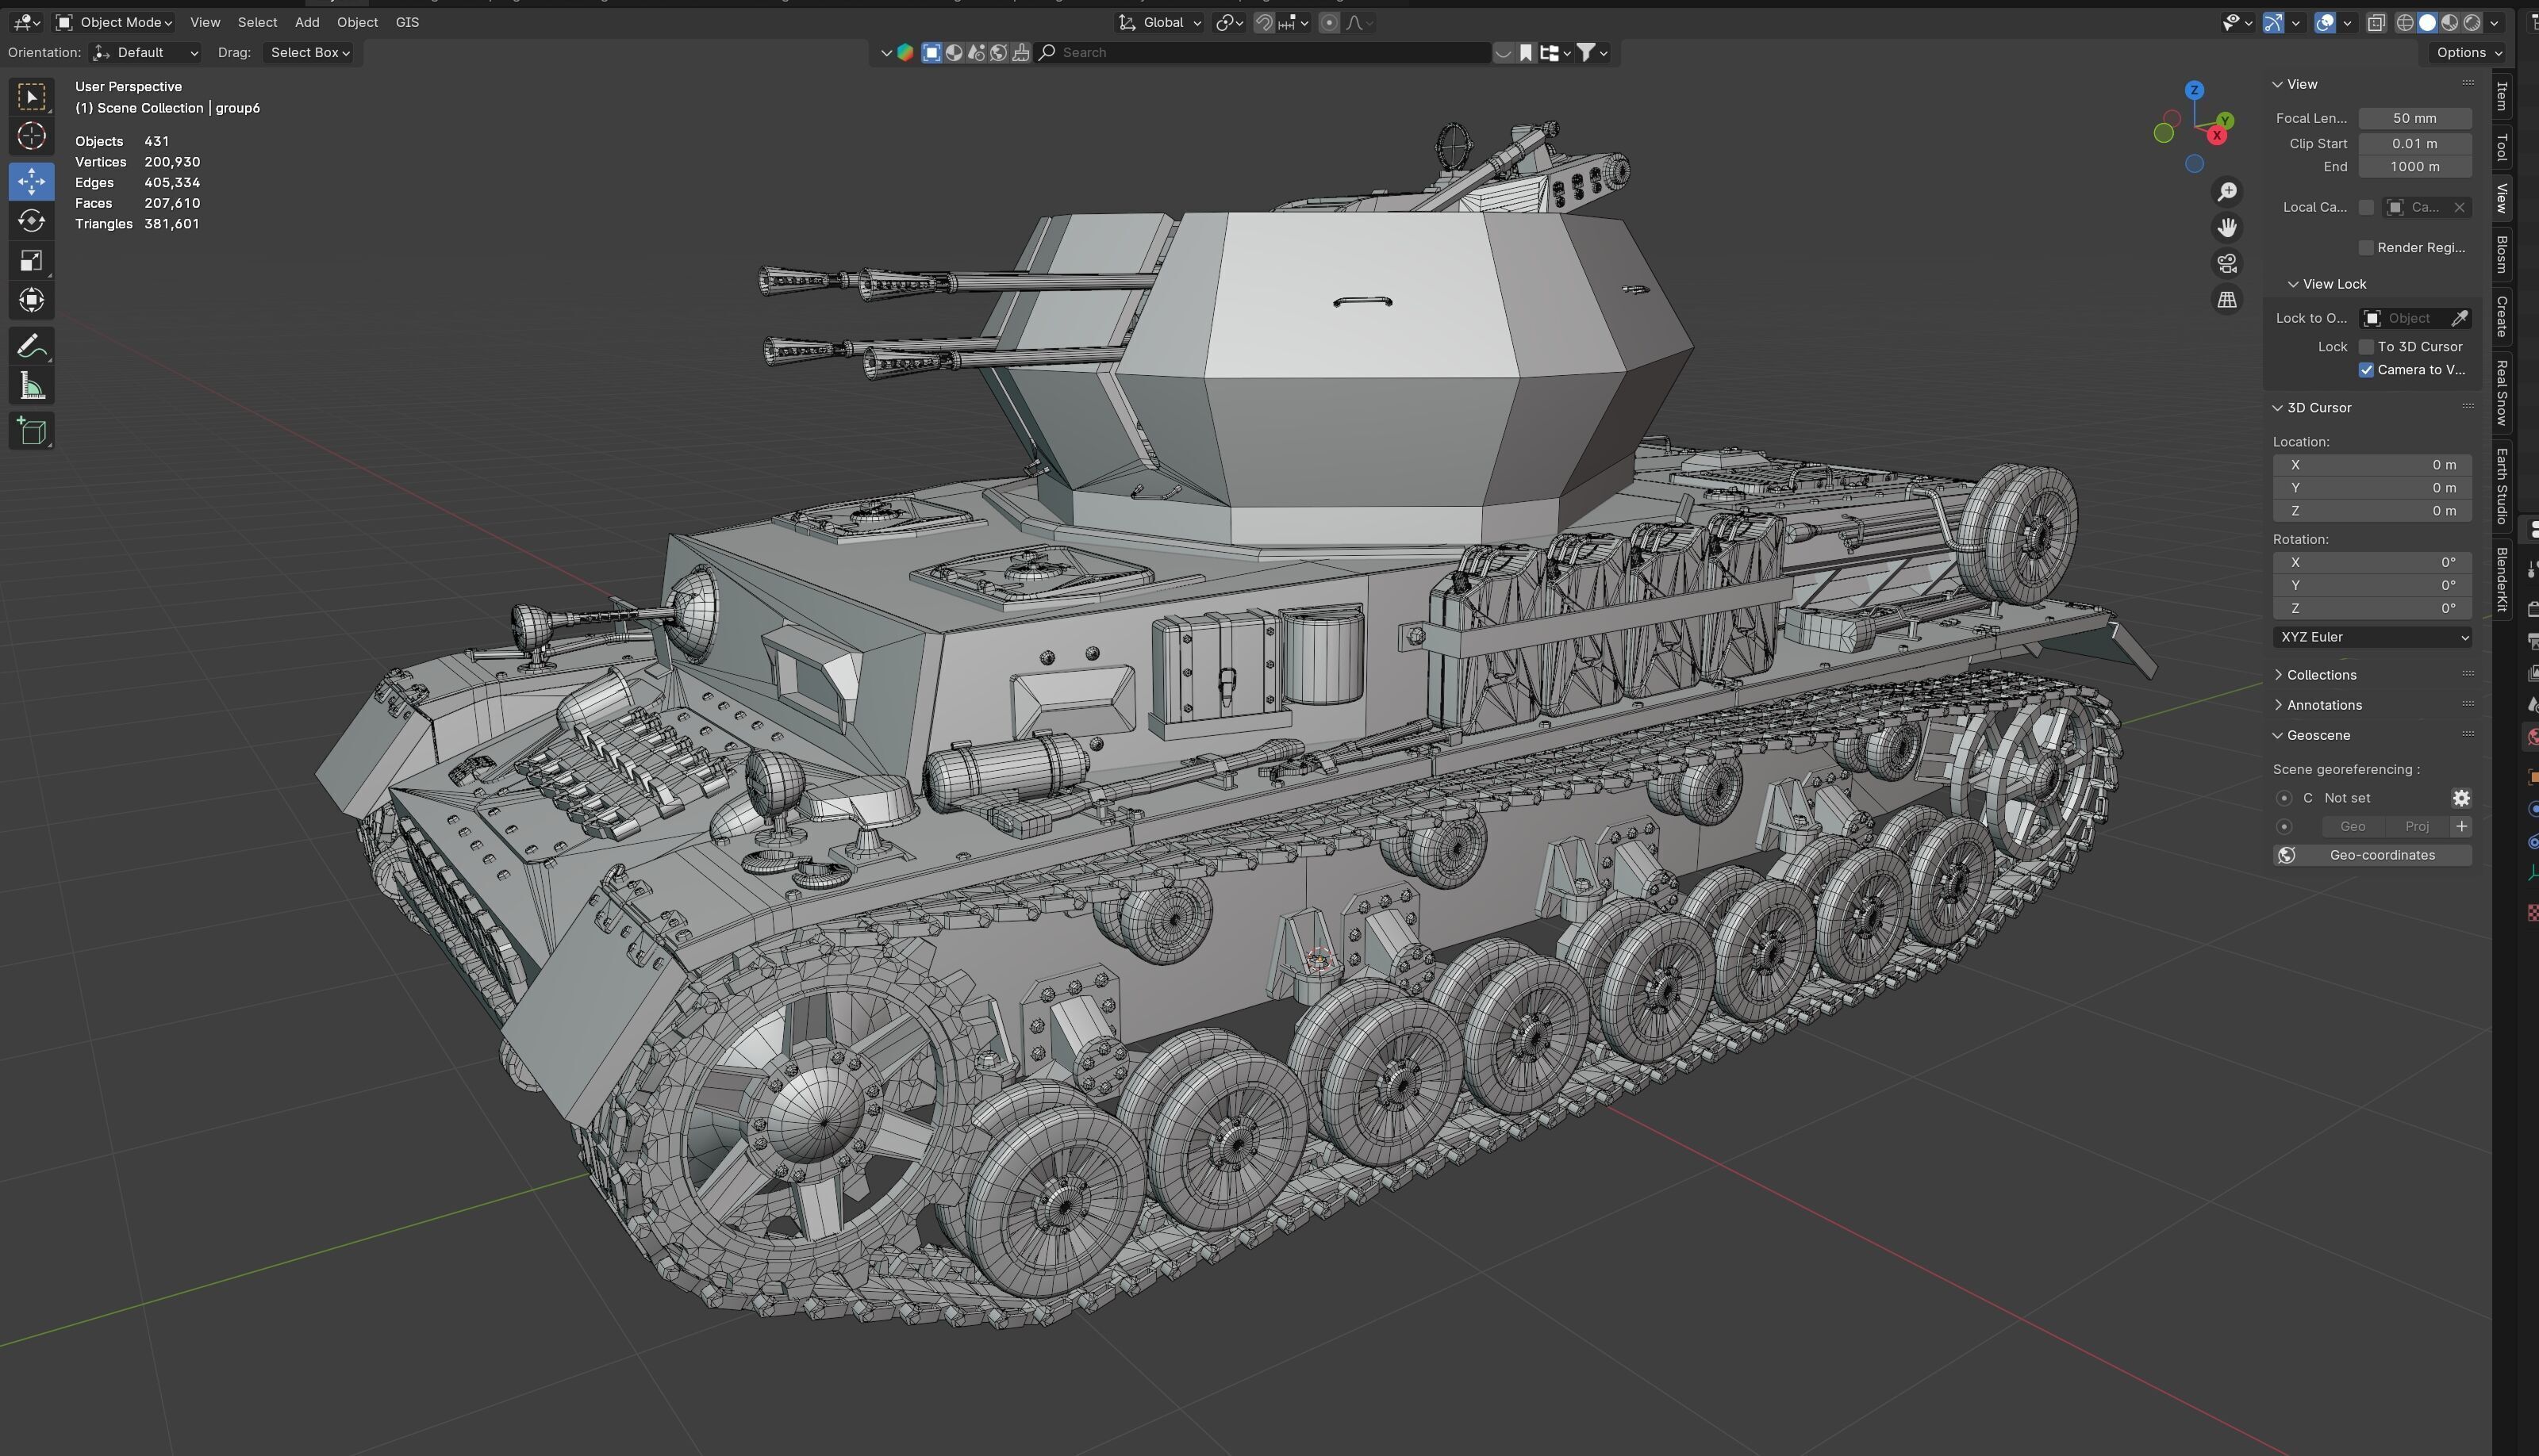Open the Object Mode dropdown
Image resolution: width=2539 pixels, height=1456 pixels.
[114, 22]
